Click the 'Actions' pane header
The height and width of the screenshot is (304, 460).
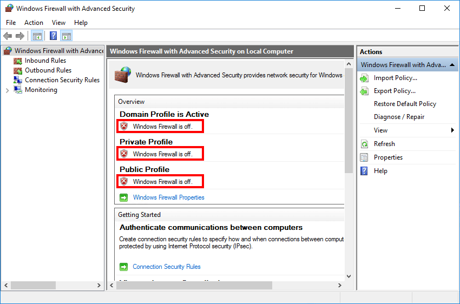pos(371,52)
